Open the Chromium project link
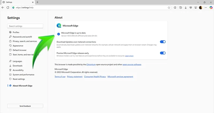 pos(91,64)
